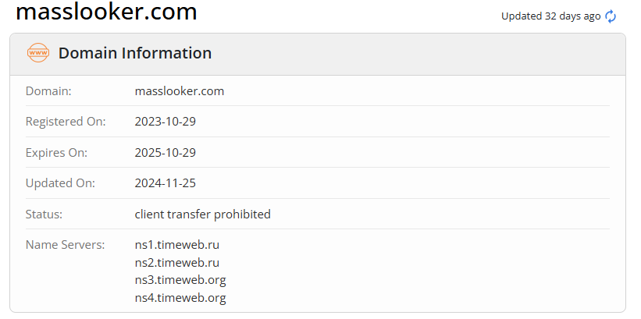Click the updated date 2024-11-25
The image size is (641, 319).
click(165, 183)
